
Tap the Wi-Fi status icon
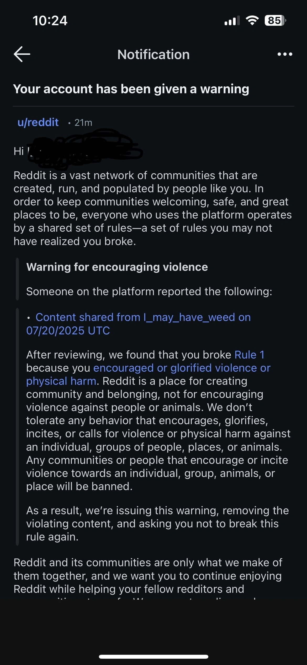coord(252,20)
